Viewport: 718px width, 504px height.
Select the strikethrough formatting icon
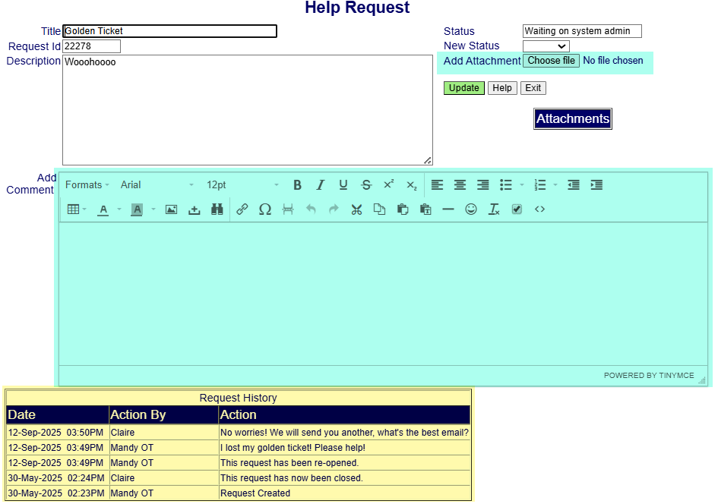[365, 184]
